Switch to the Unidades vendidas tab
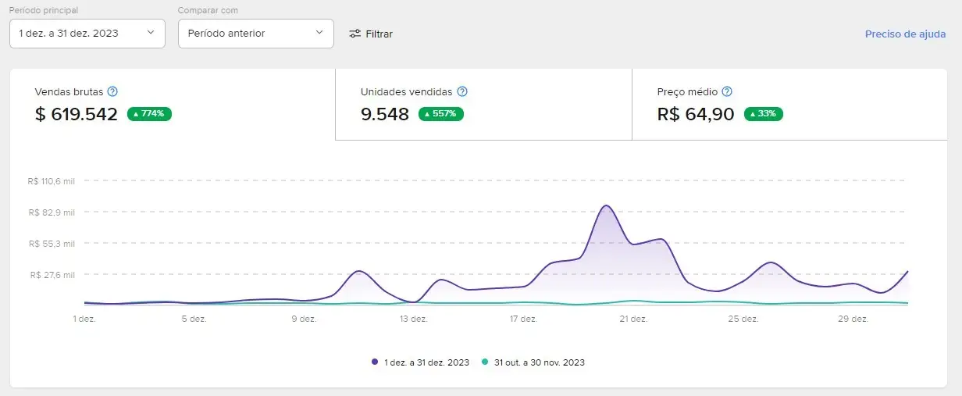Image resolution: width=962 pixels, height=396 pixels. click(x=483, y=104)
